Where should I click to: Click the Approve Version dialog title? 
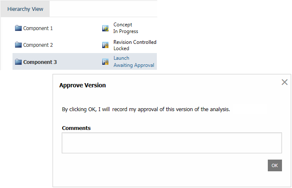tap(83, 85)
